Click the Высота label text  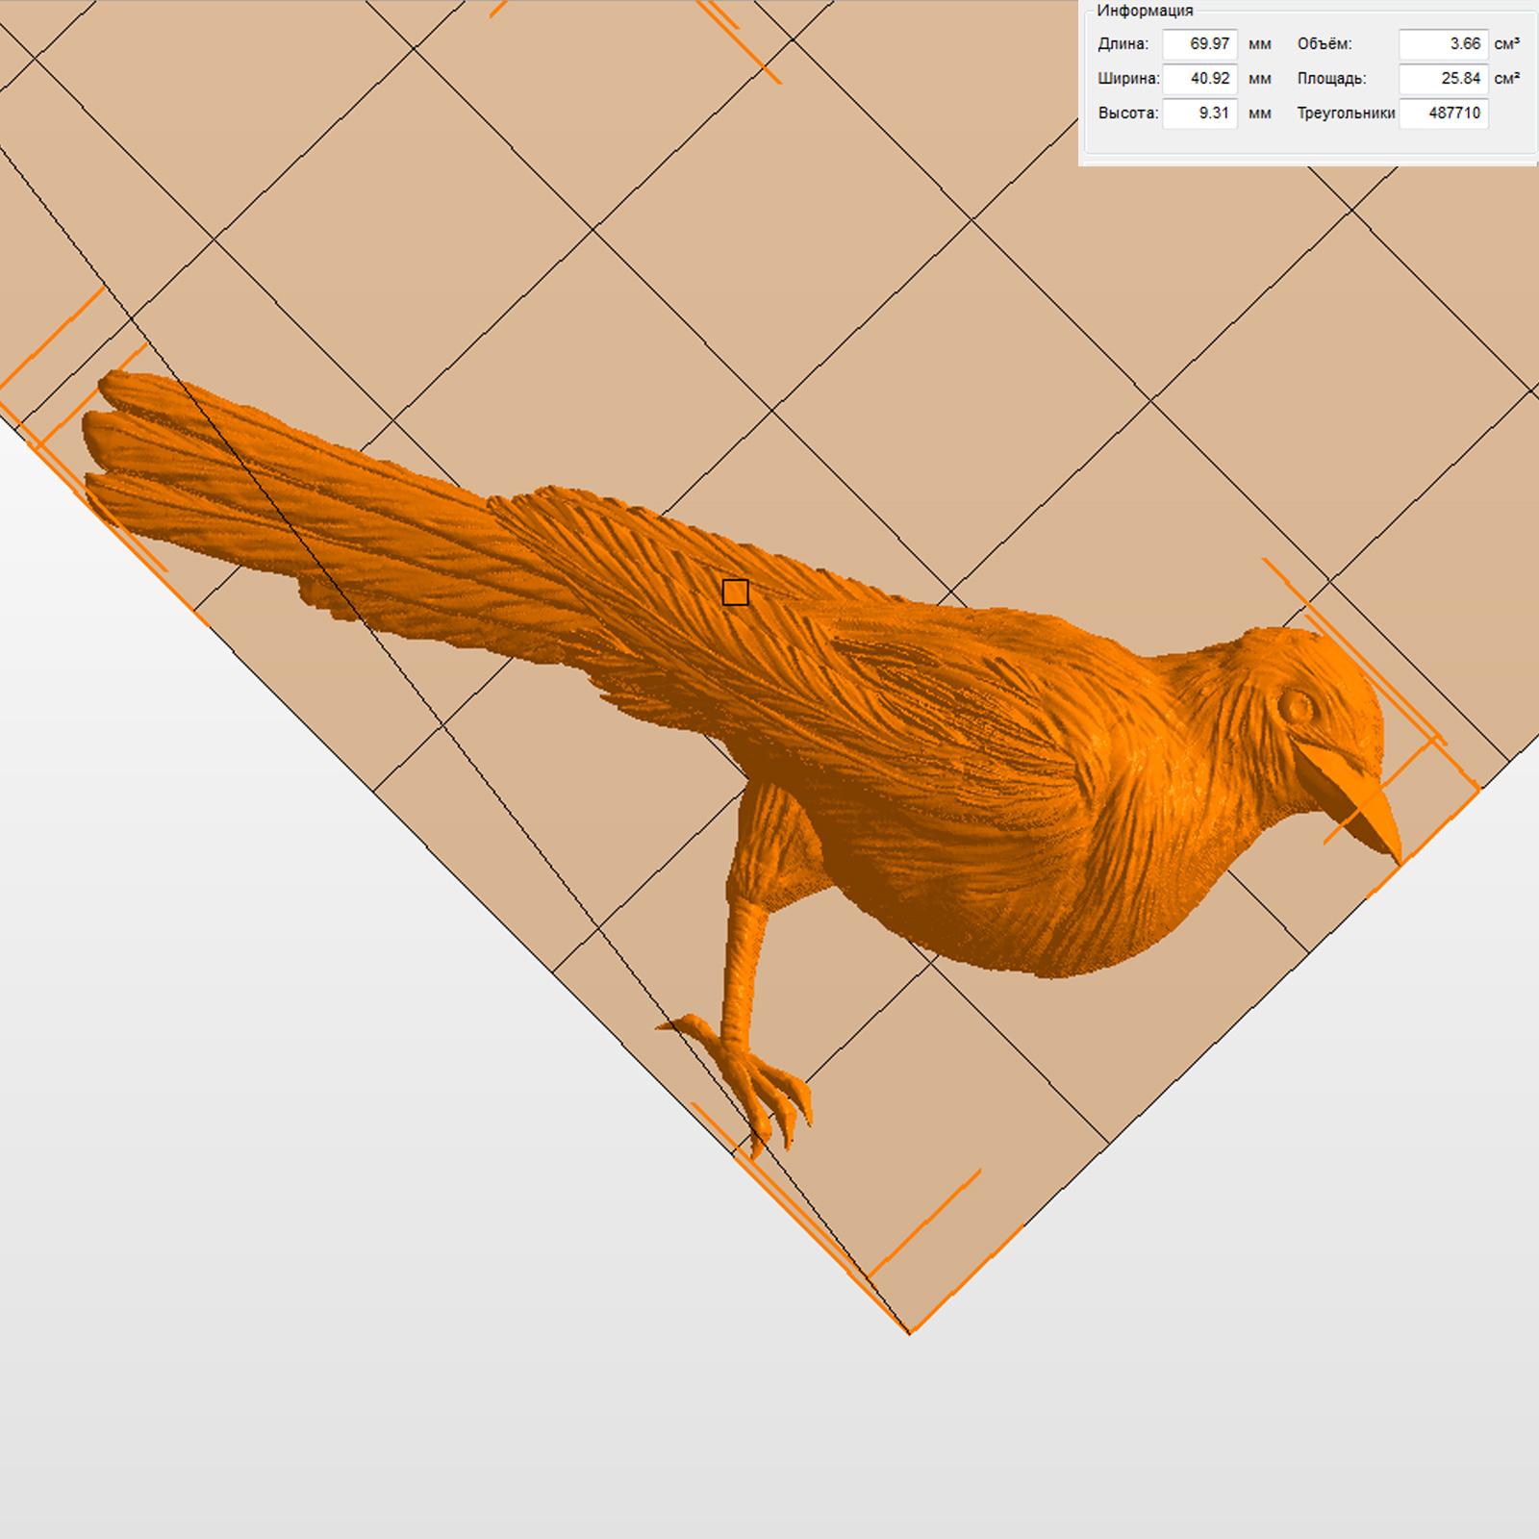point(1127,114)
